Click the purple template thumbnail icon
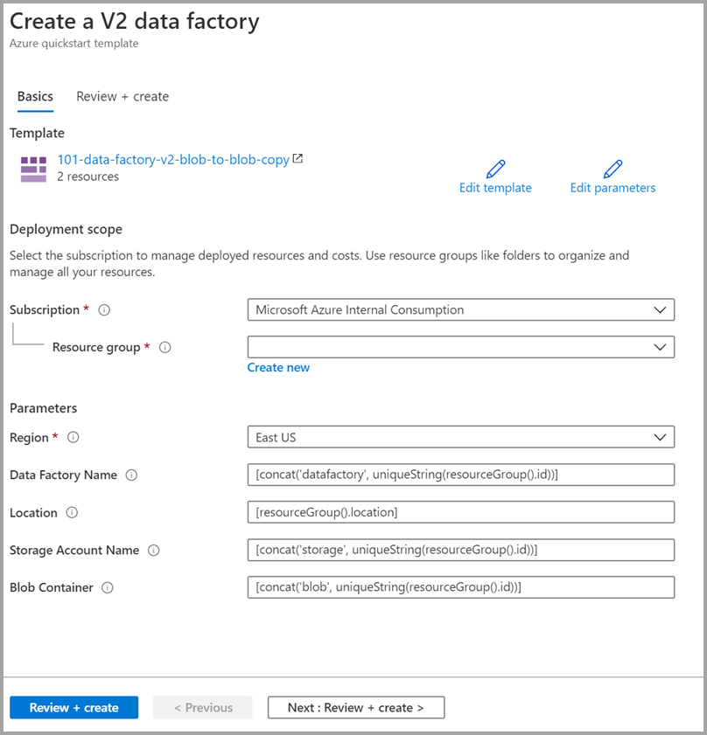 [x=33, y=169]
